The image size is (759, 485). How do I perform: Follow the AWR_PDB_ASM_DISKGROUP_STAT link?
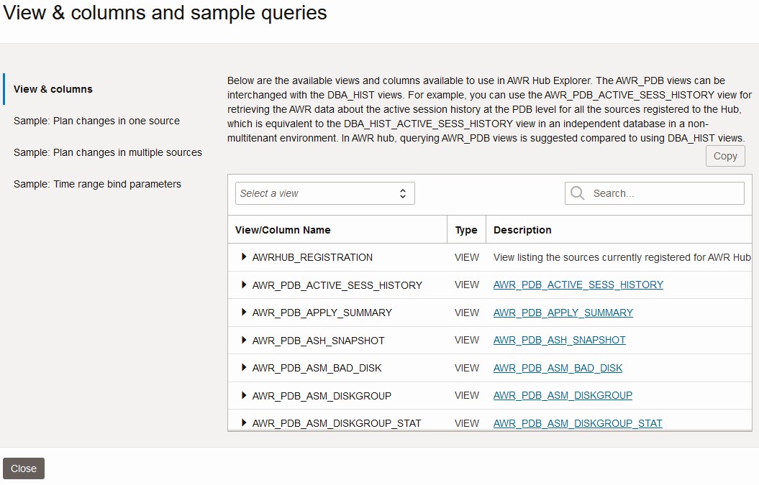[577, 423]
